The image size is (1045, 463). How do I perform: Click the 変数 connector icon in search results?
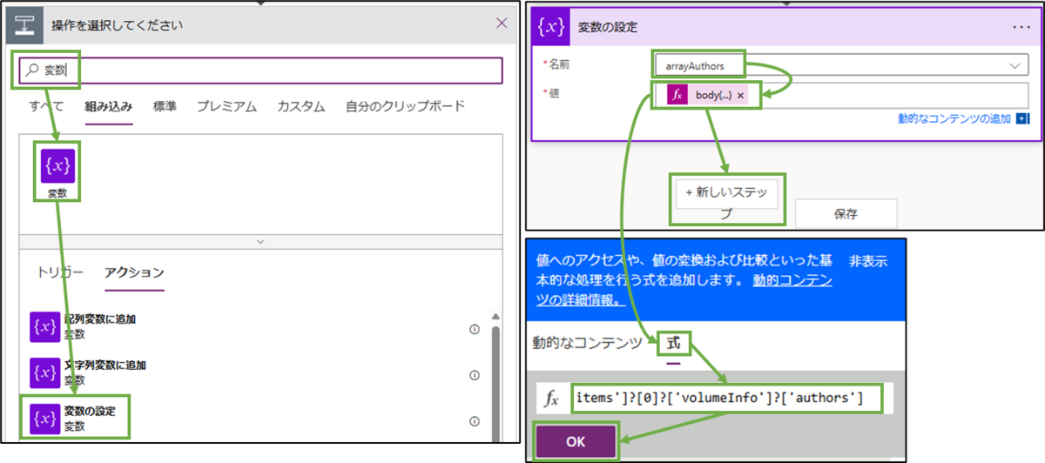coord(57,165)
